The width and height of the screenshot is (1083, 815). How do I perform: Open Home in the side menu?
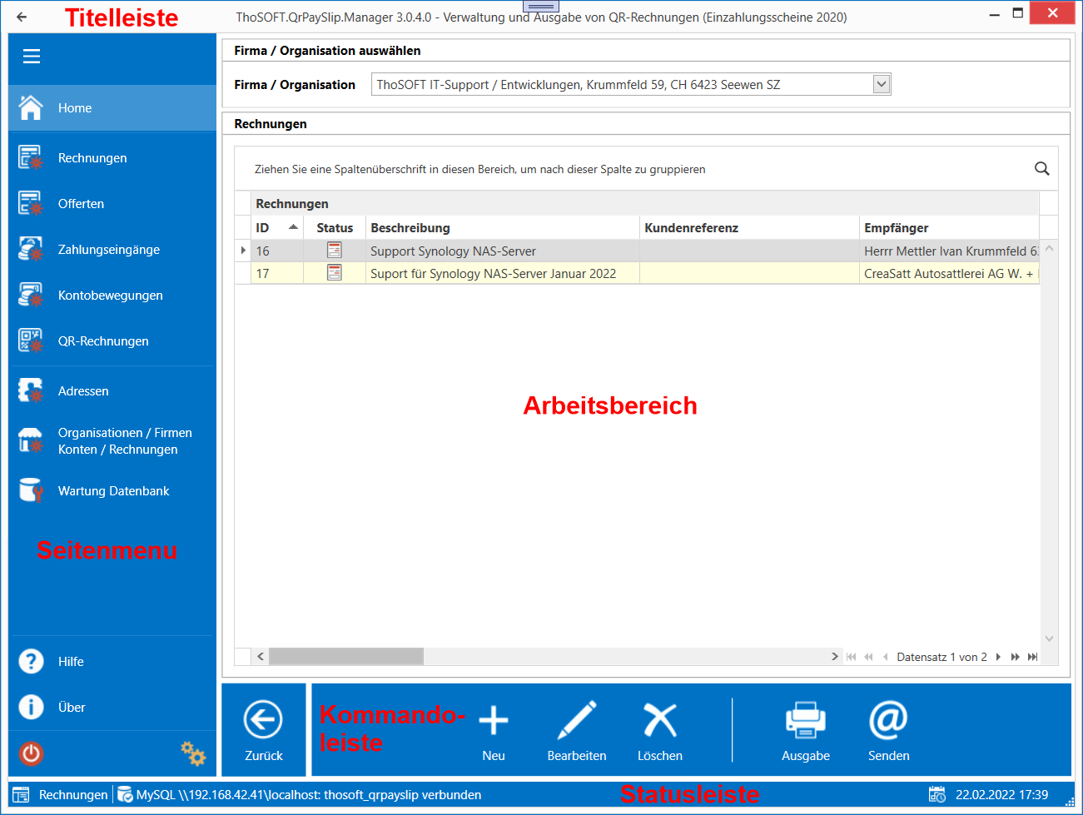click(x=112, y=108)
